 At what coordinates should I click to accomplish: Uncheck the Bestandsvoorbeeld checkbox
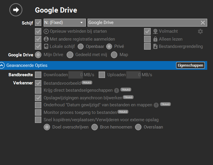pos(38,83)
